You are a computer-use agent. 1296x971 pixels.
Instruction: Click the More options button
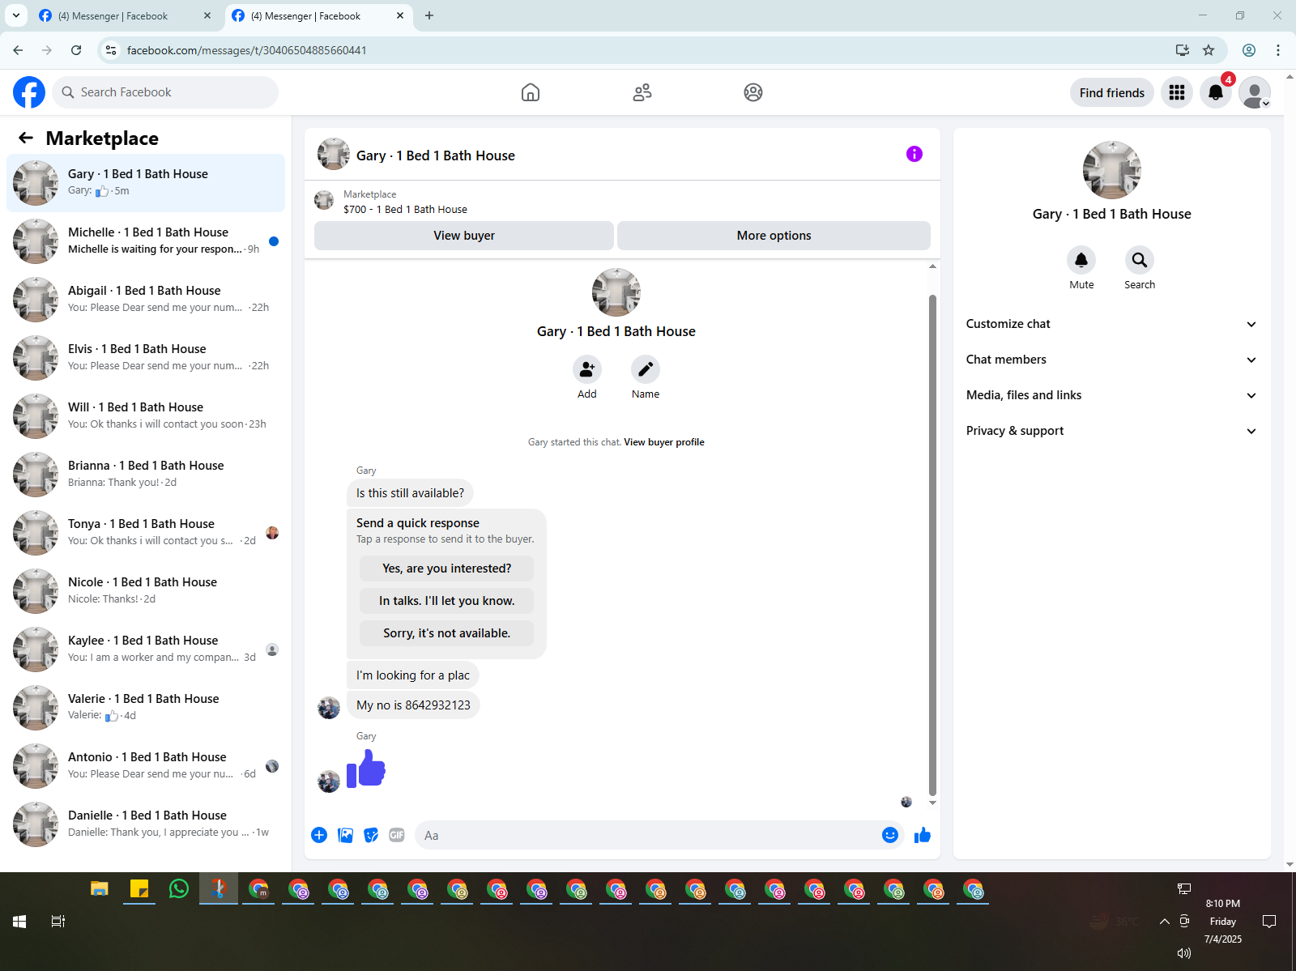coord(774,236)
